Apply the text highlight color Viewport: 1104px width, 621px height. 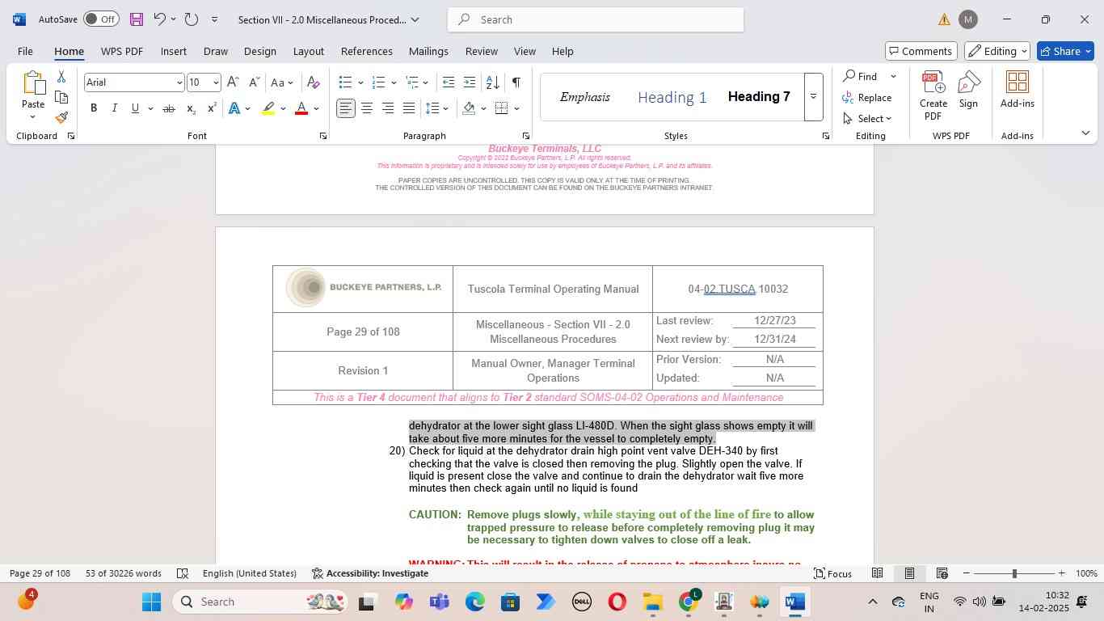tap(268, 108)
